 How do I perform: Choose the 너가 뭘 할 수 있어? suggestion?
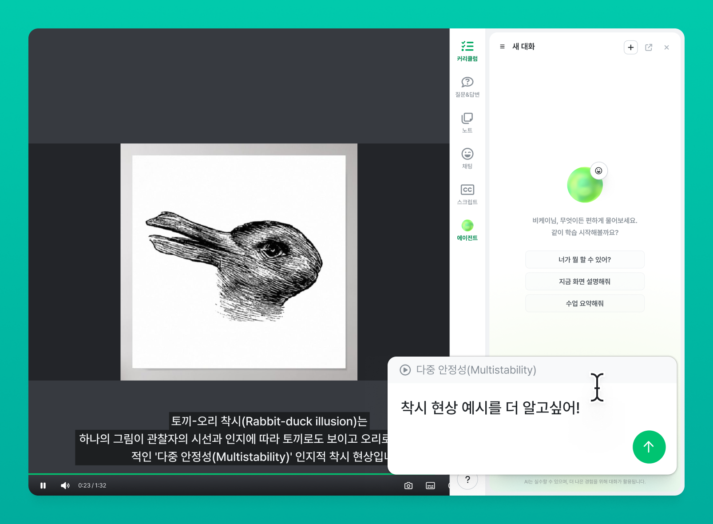point(584,259)
